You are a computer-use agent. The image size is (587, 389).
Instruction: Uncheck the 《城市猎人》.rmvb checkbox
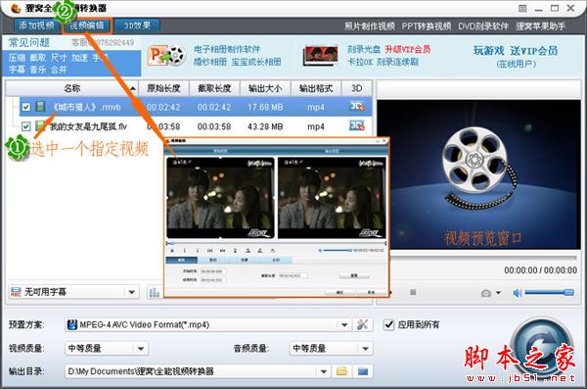click(x=25, y=107)
